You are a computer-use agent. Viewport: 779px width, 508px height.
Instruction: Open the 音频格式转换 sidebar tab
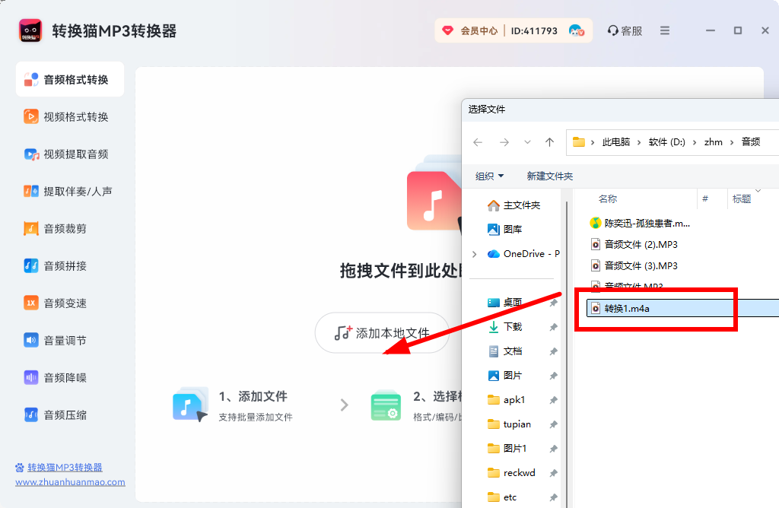(70, 79)
